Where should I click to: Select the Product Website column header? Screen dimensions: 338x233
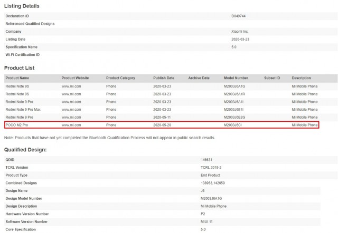[75, 78]
